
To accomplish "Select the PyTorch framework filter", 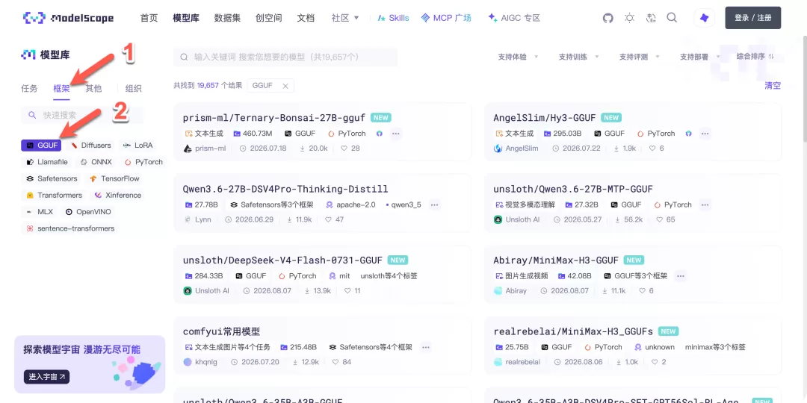I will (x=143, y=162).
